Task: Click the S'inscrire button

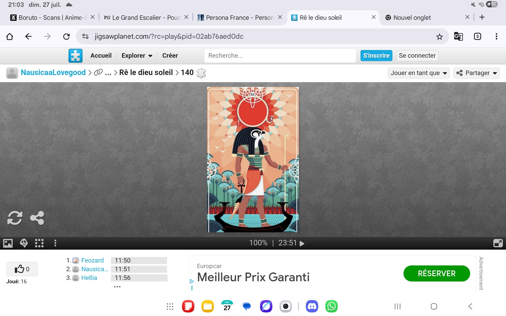Action: coord(376,56)
